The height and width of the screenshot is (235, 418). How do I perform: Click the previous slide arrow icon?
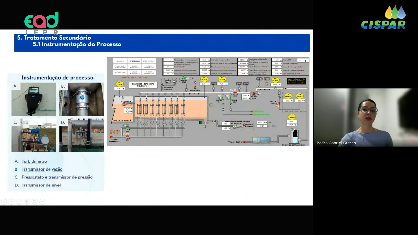pos(4,202)
